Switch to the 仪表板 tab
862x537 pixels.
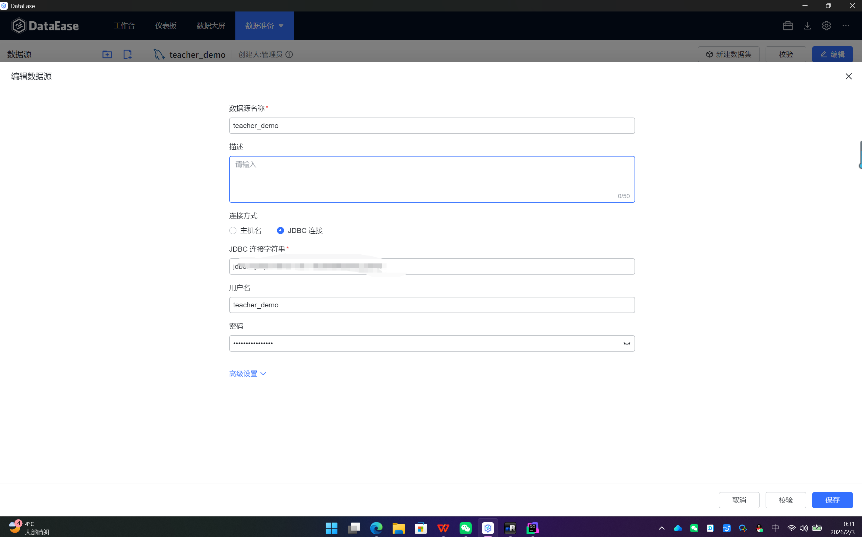click(x=166, y=26)
